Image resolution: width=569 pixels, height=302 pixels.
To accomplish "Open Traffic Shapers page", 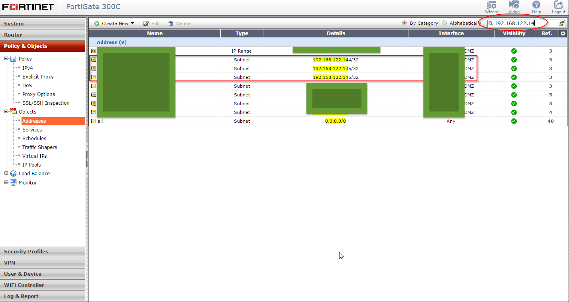I will tap(39, 147).
